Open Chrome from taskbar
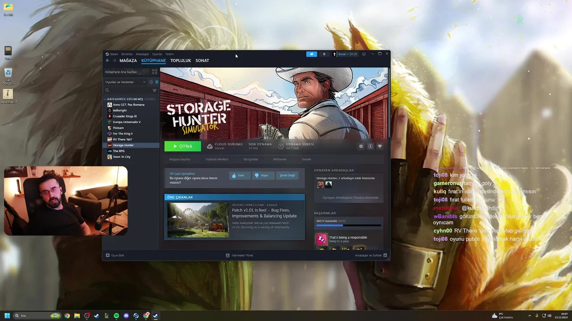This screenshot has height=321, width=572. [x=67, y=316]
